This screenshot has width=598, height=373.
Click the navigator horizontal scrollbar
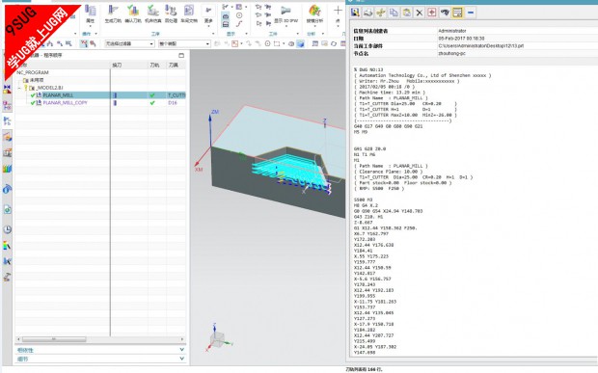54,339
